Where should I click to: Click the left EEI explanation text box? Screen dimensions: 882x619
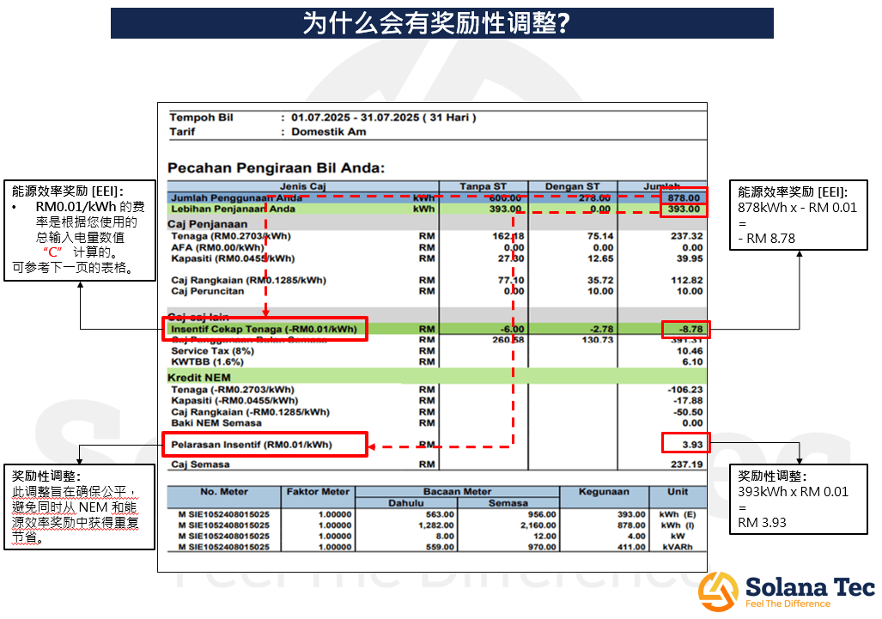(80, 230)
